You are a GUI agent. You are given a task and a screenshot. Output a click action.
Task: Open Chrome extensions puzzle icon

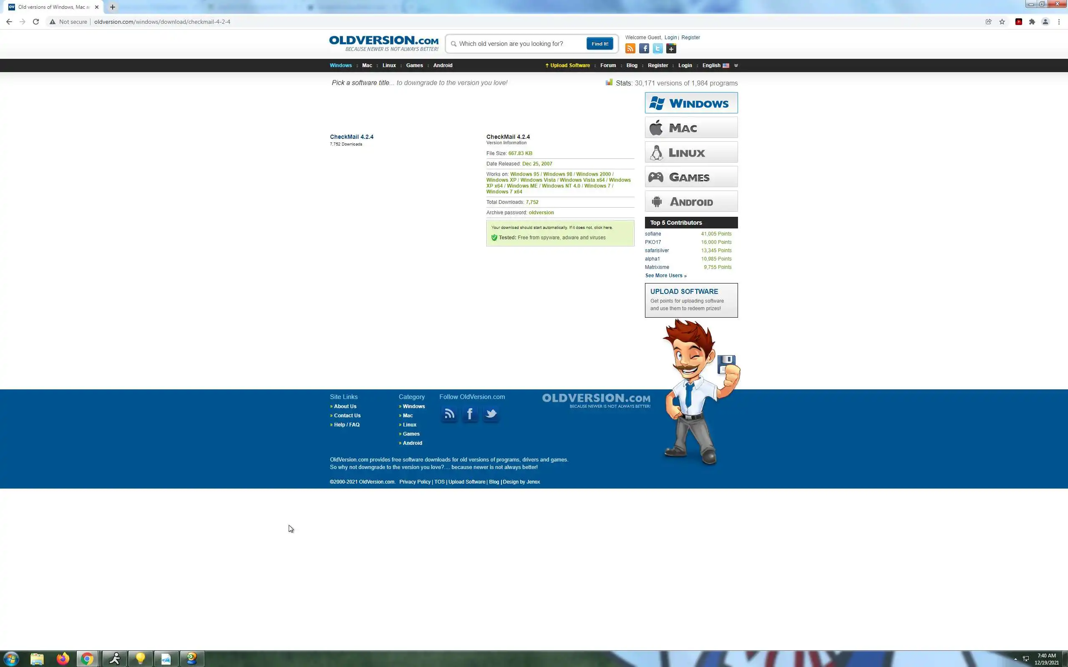pyautogui.click(x=1032, y=22)
